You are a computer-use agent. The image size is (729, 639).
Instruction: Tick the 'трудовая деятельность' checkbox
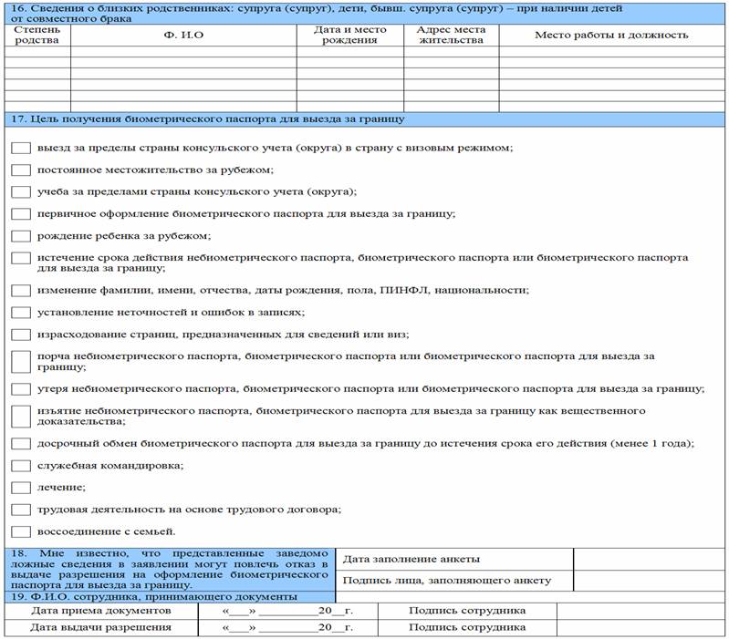(21, 510)
